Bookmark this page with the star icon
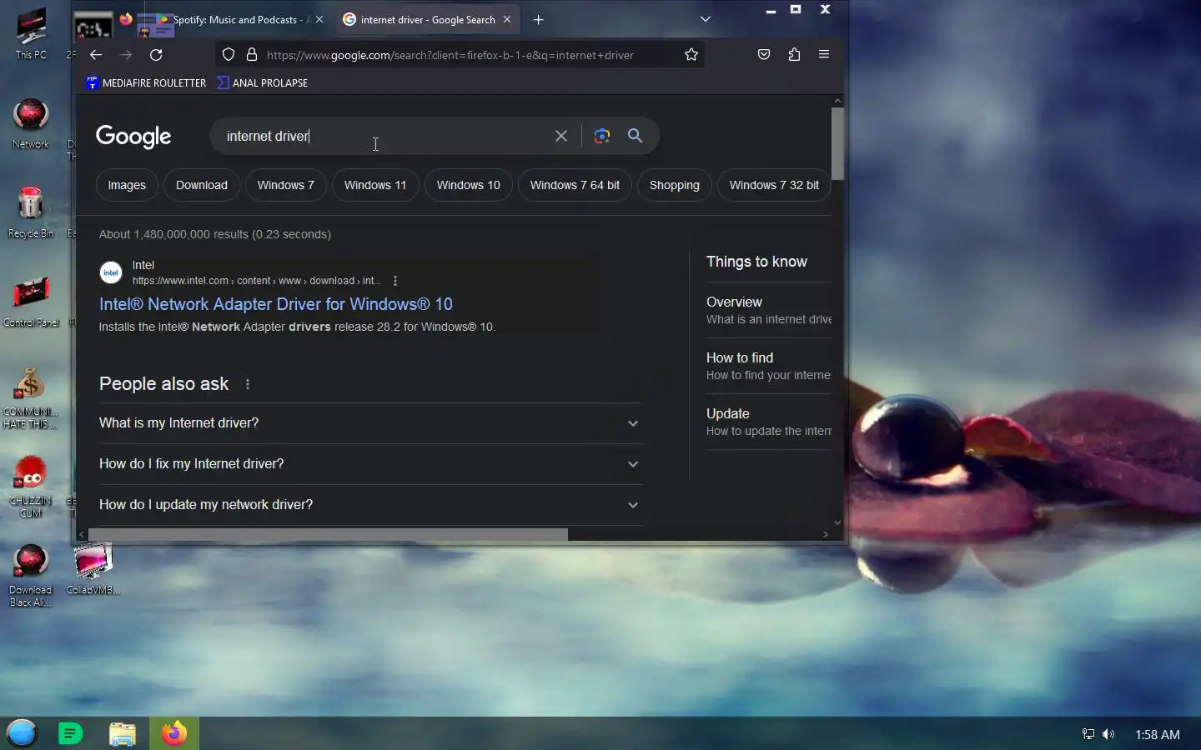The height and width of the screenshot is (750, 1201). 691,55
